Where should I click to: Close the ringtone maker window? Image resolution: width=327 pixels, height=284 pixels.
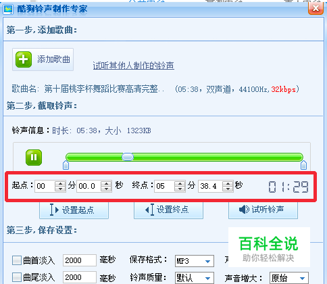(x=316, y=9)
